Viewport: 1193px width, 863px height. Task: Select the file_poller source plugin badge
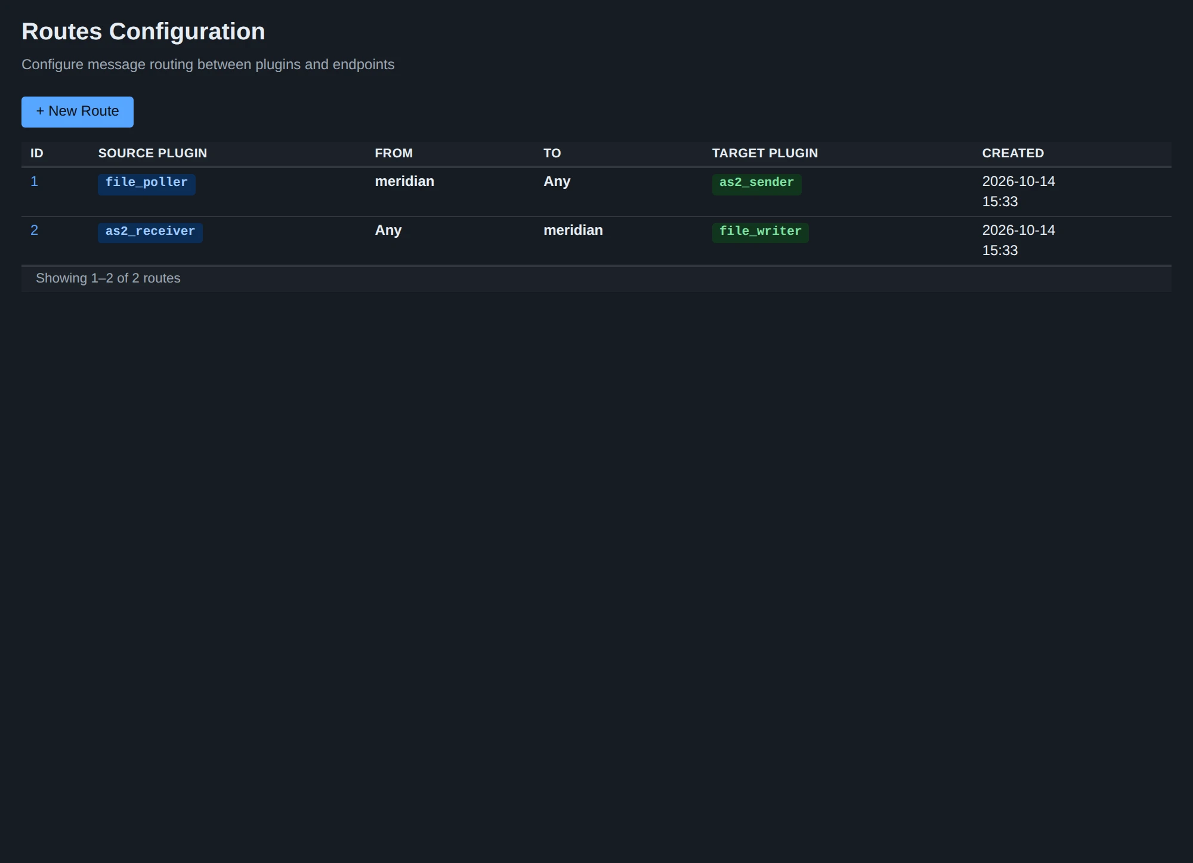(x=147, y=184)
